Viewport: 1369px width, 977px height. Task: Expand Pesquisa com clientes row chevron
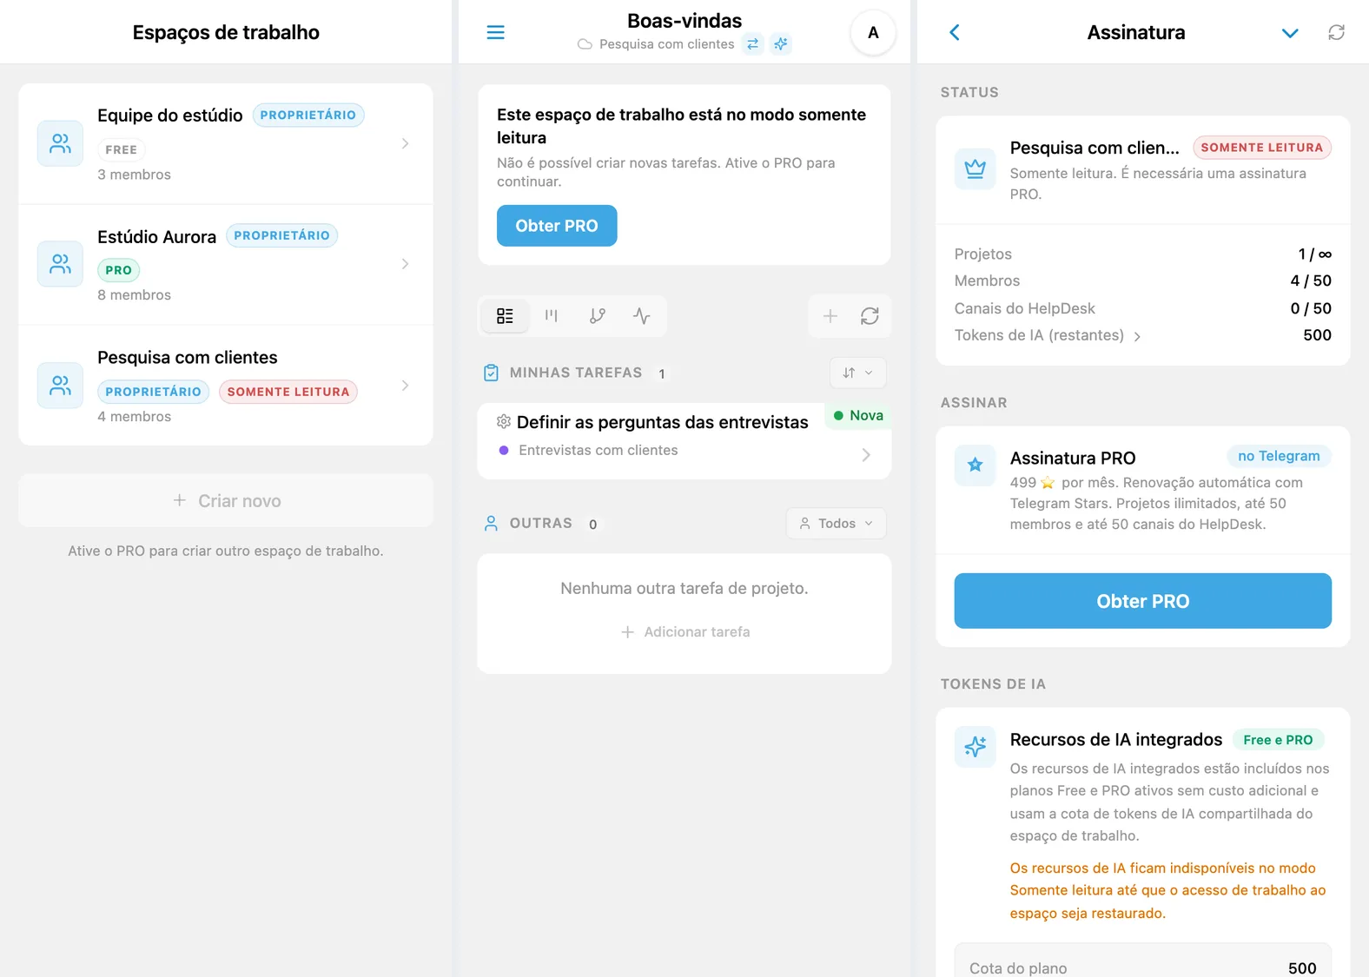coord(405,386)
